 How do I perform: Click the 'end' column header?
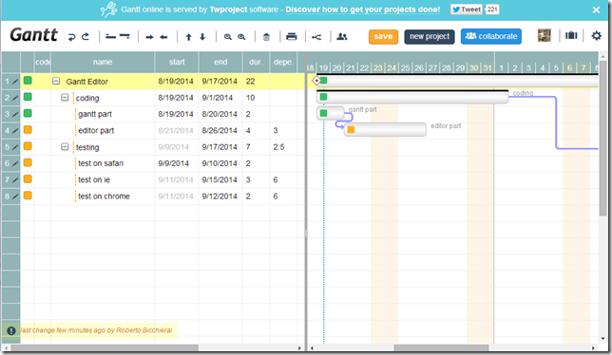pyautogui.click(x=220, y=62)
